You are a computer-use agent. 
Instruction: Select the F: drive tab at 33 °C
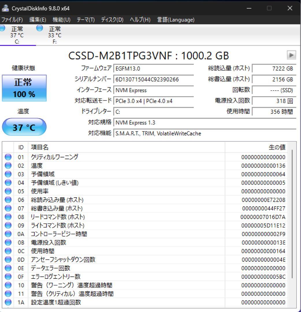coord(55,35)
